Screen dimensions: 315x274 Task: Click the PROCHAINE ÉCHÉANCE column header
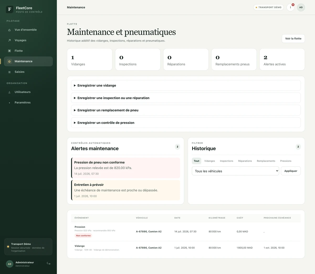click(x=277, y=218)
